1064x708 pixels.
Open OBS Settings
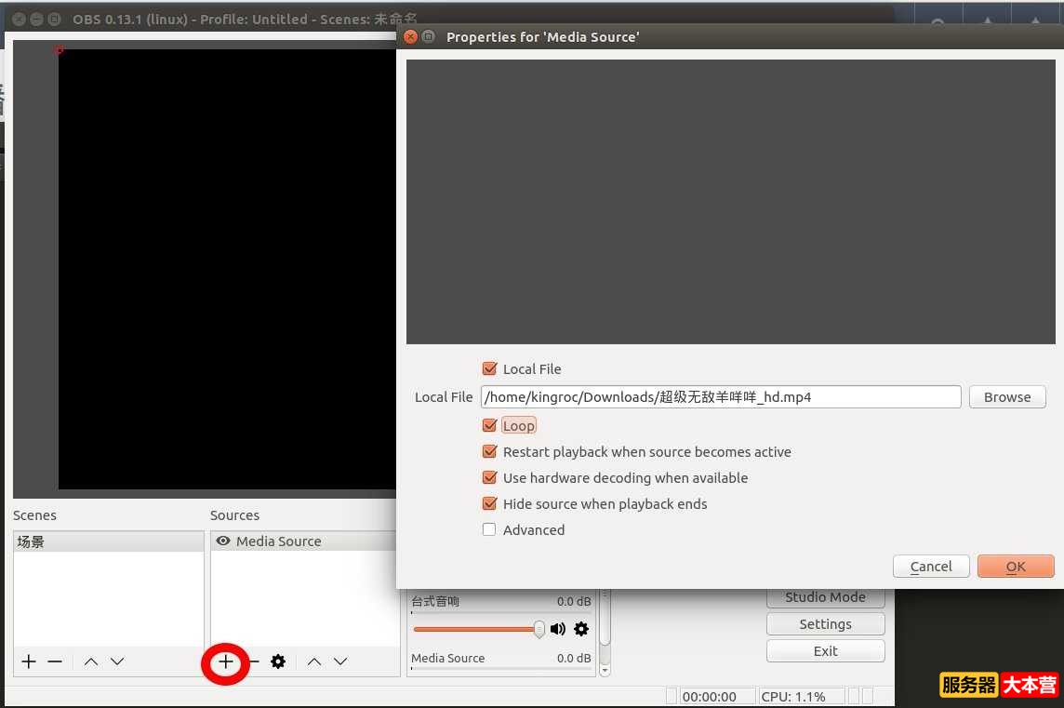click(824, 623)
